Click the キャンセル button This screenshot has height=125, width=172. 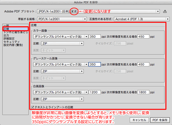139,120
